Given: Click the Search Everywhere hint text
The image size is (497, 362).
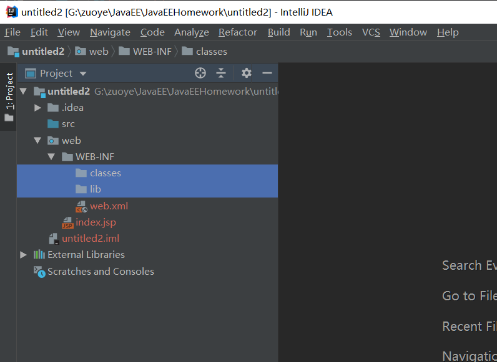Looking at the screenshot, I should [x=470, y=265].
